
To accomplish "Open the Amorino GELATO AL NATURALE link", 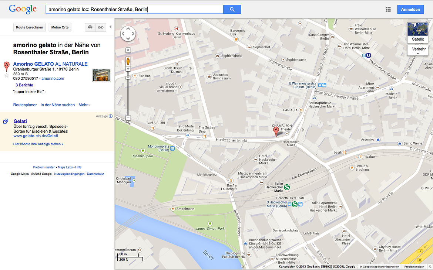I will coord(50,64).
